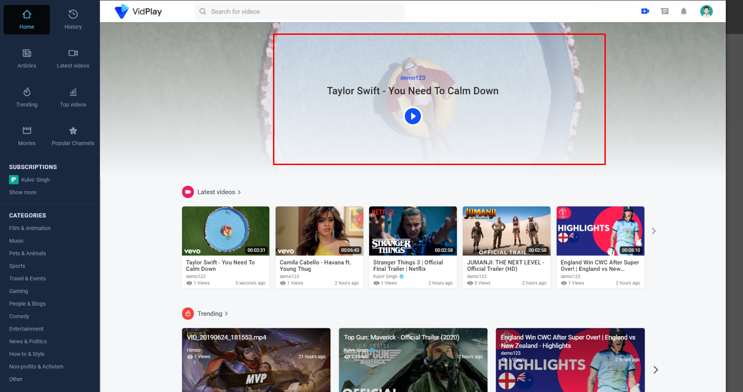This screenshot has width=743, height=392.
Task: Click demo123 under Jumanji card
Action: [x=477, y=277]
